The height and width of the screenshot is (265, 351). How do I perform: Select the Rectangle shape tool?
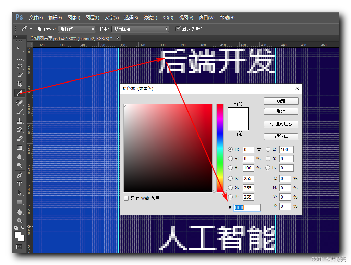click(20, 202)
